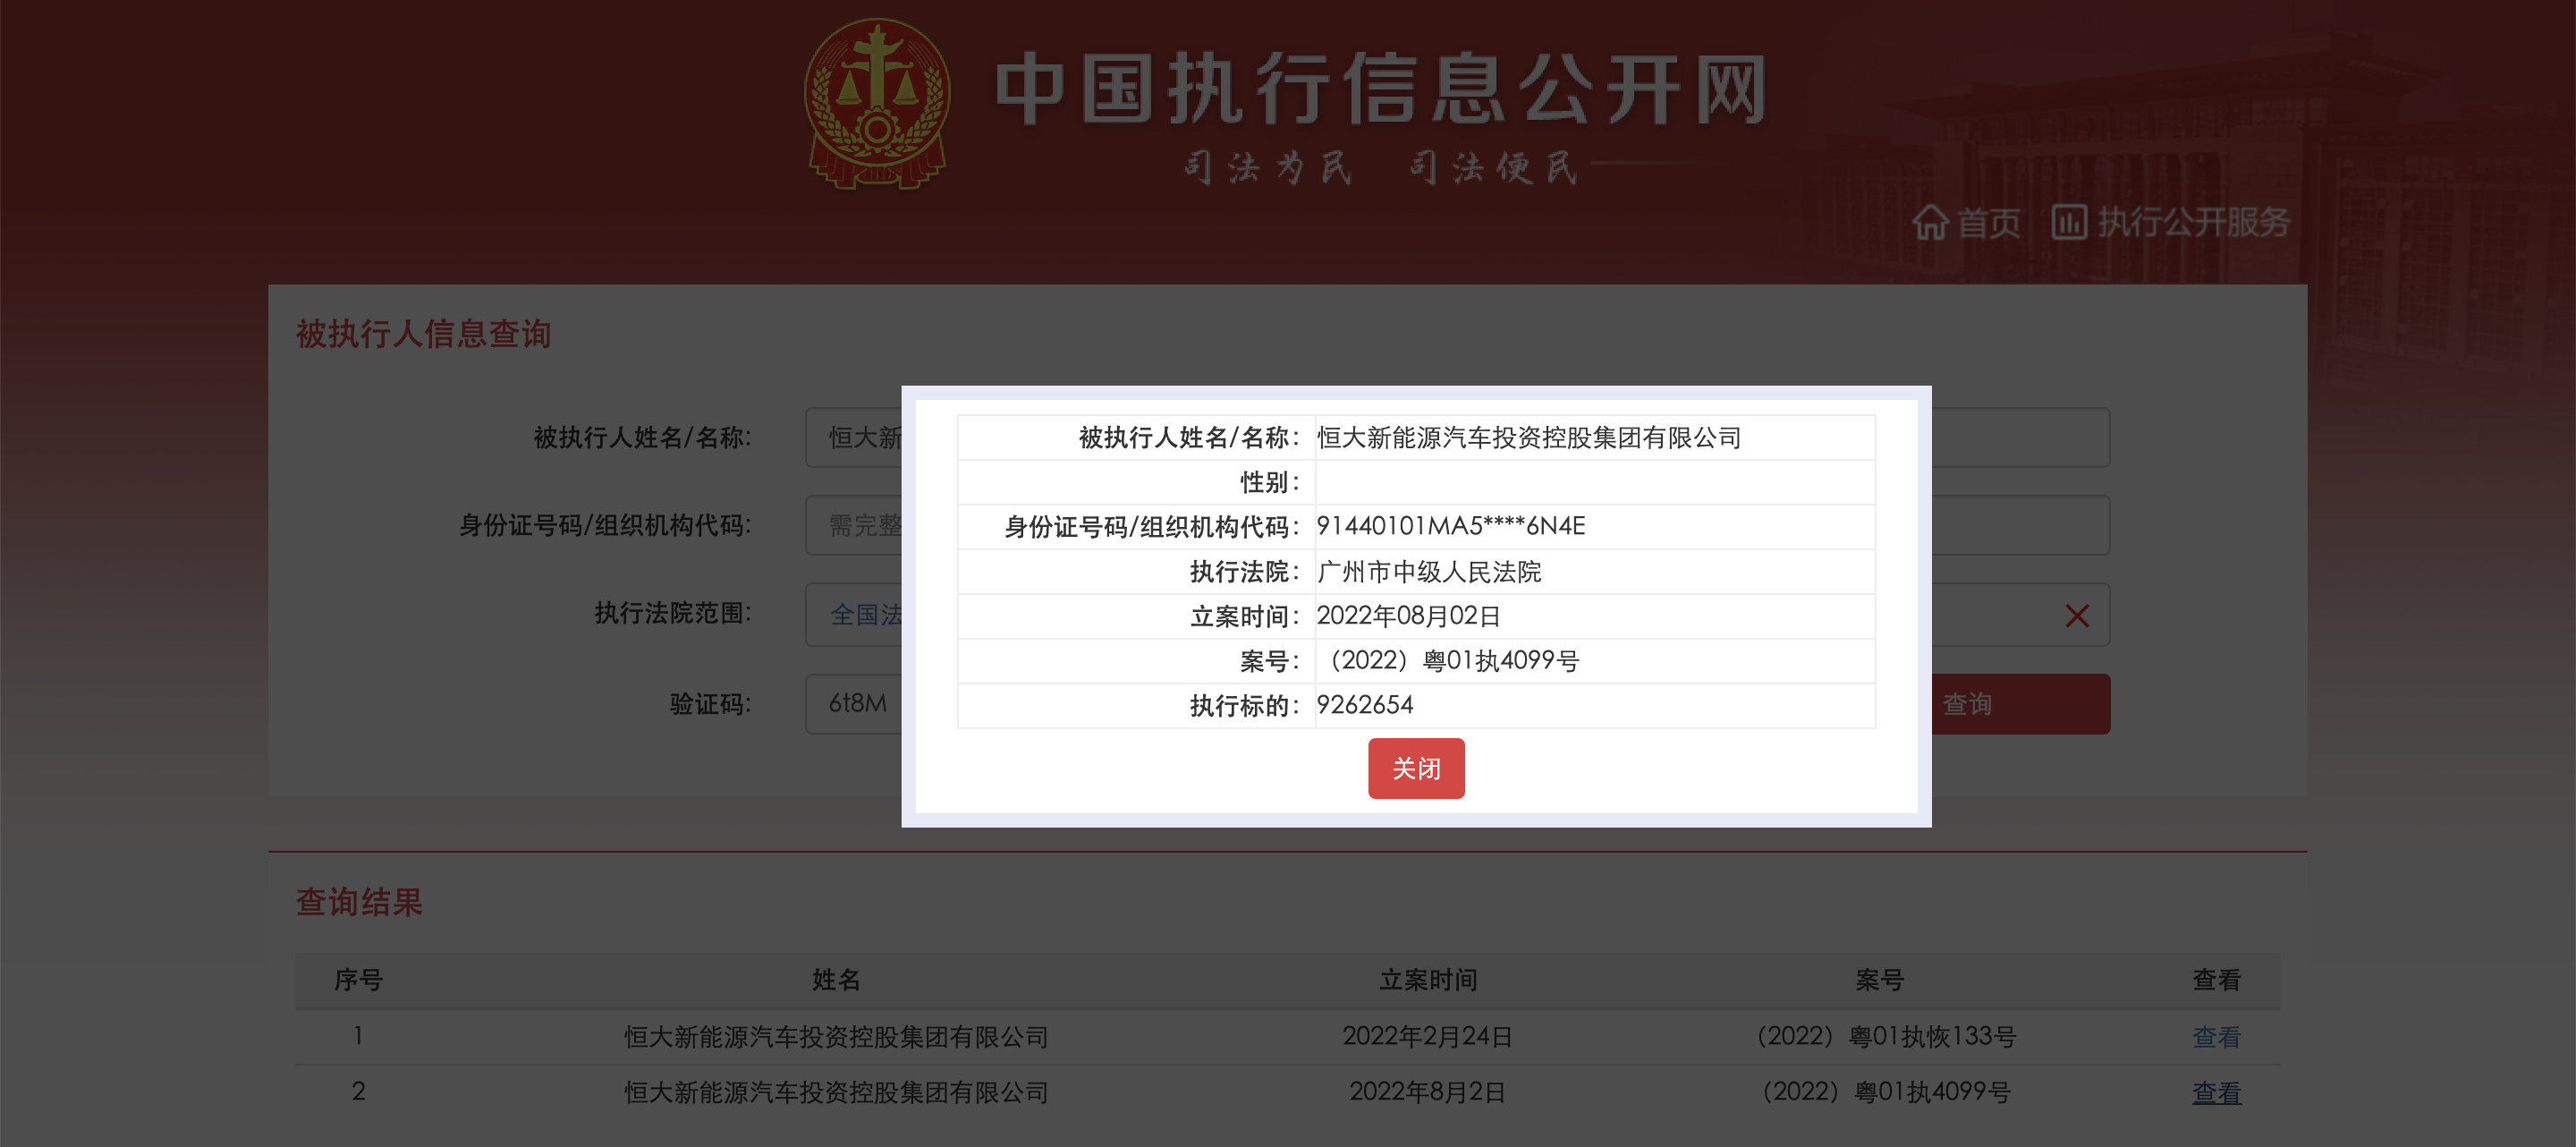Select date 2022年8月2日 in results
Viewport: 2576px width, 1147px height.
click(1427, 1092)
